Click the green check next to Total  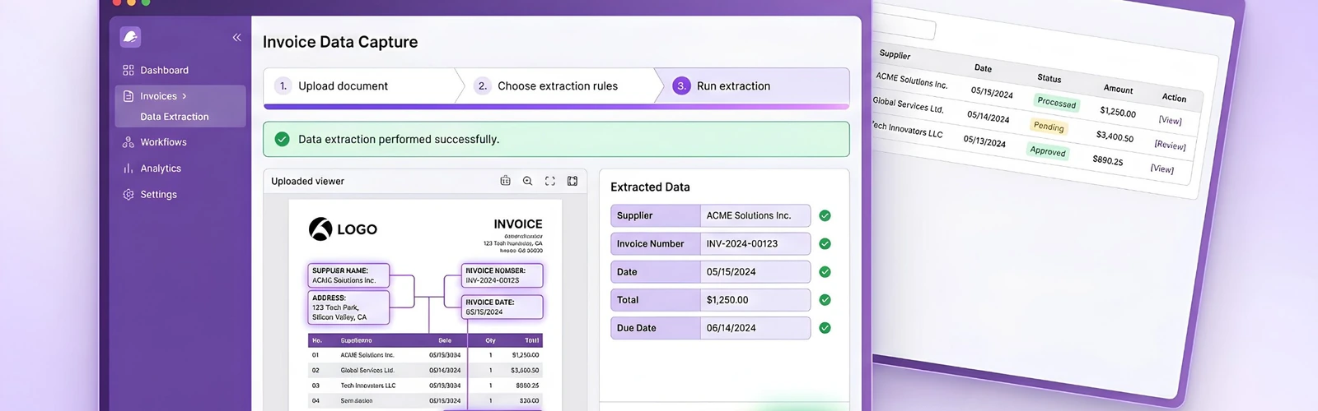[825, 300]
